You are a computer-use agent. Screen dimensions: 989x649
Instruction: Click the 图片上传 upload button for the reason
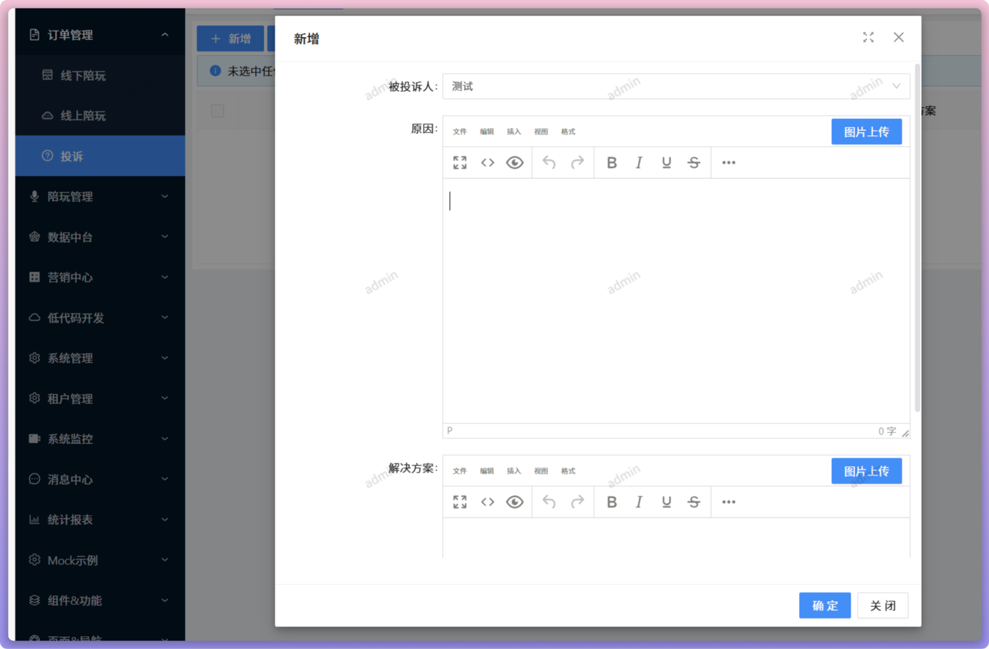pos(866,131)
